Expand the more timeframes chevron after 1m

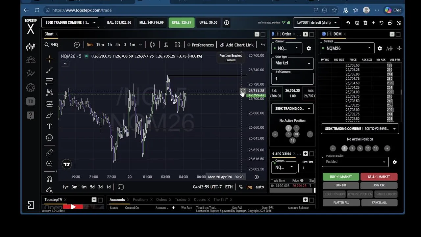point(140,45)
